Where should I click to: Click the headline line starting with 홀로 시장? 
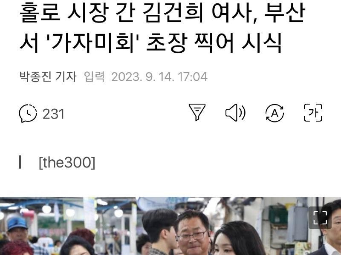[x=162, y=13]
